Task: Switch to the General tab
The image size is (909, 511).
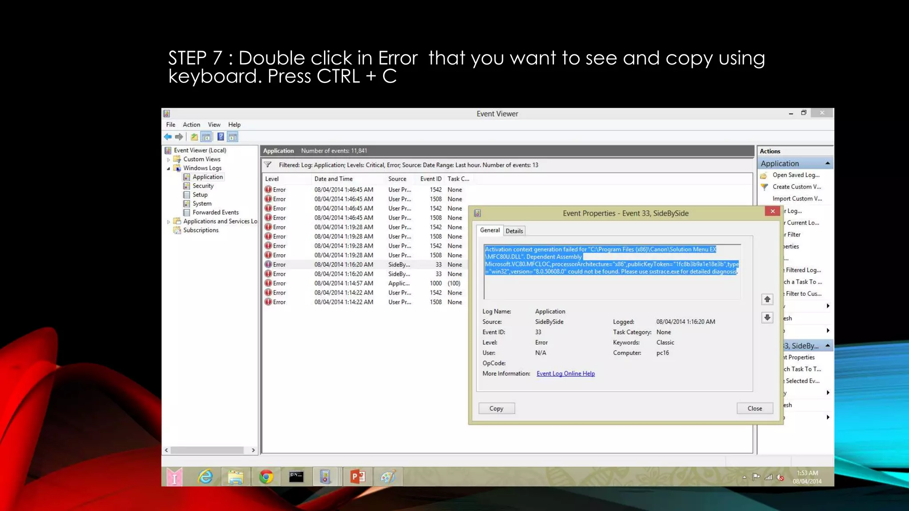Action: coord(490,230)
